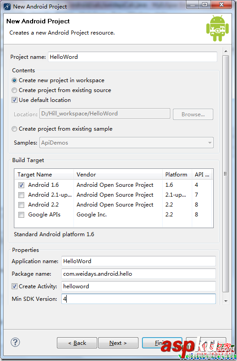The image size is (237, 361).
Task: Click Standard Android platform 1.6 text
Action: 54,234
